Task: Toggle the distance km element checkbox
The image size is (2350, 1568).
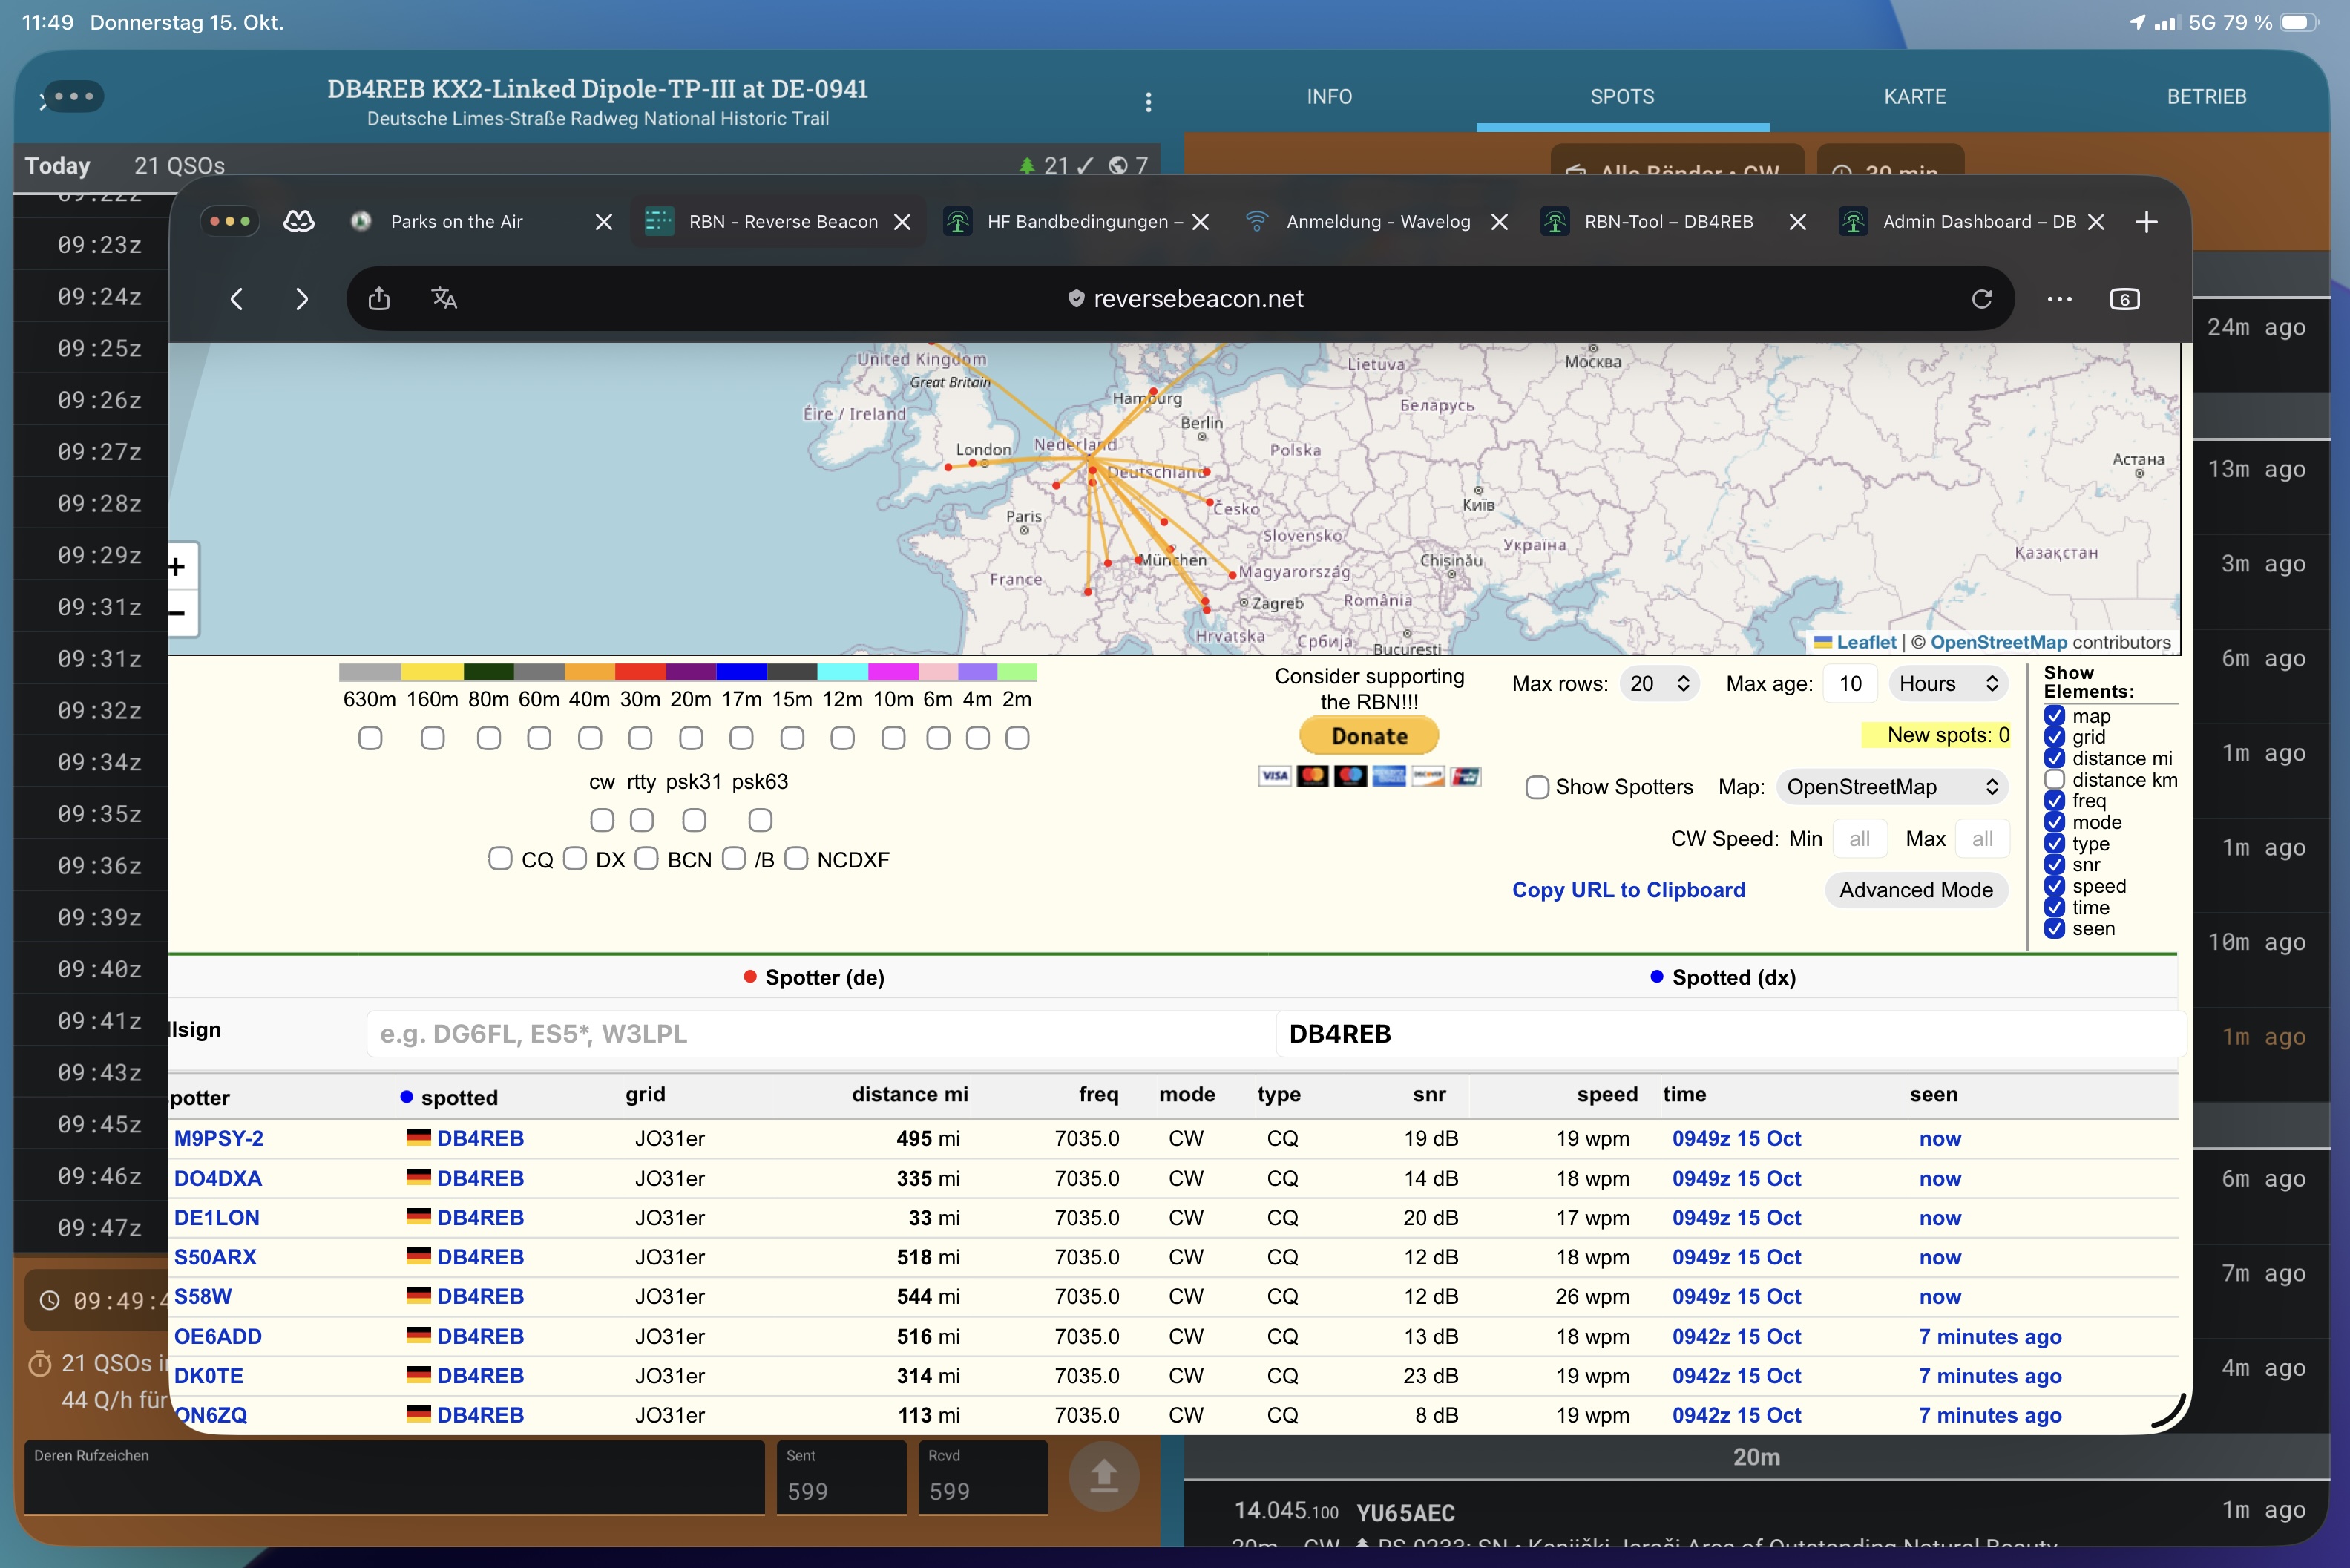Action: 2054,779
